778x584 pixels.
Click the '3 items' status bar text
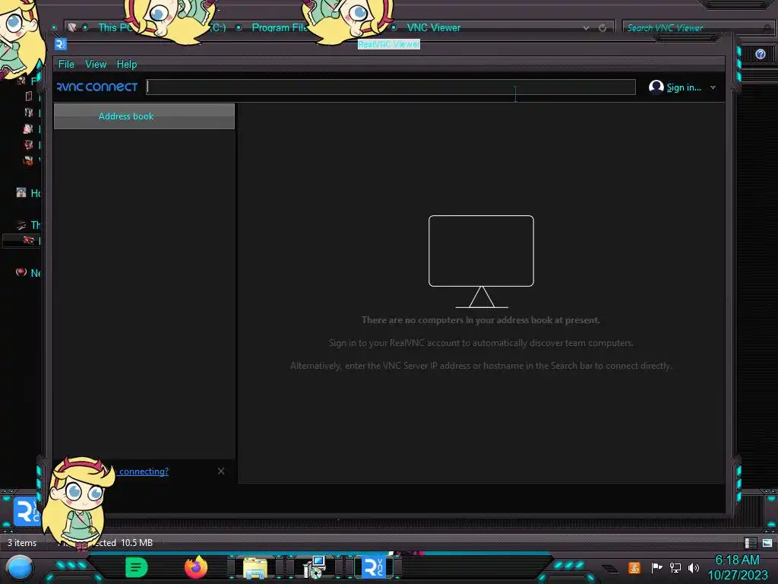click(x=22, y=543)
